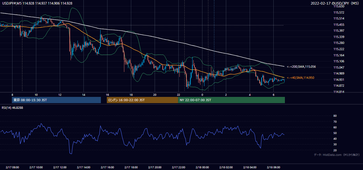Click the 2/17 08:00 date label
The image size is (363, 170).
click(x=12, y=167)
